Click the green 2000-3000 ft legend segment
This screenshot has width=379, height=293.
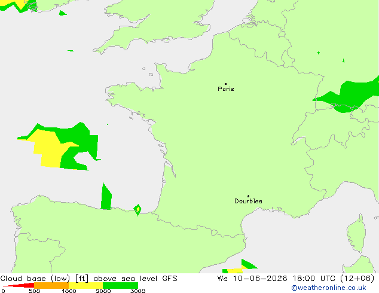tap(120, 285)
